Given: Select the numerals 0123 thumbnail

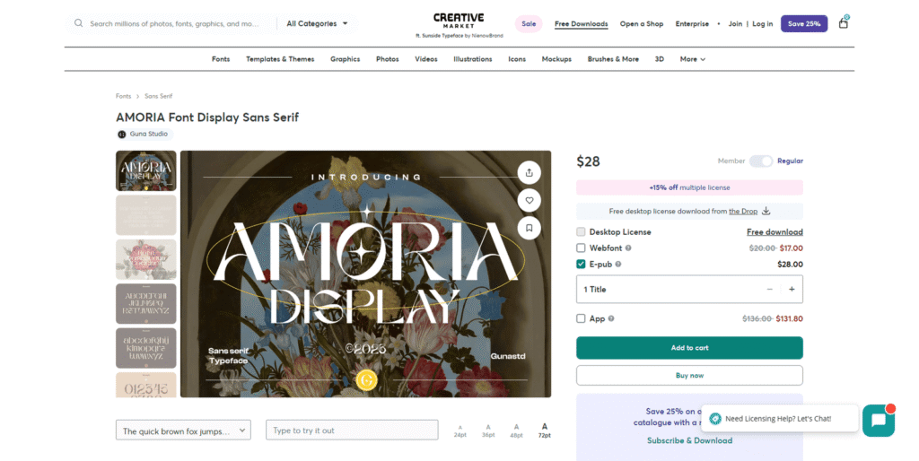Looking at the screenshot, I should (146, 385).
